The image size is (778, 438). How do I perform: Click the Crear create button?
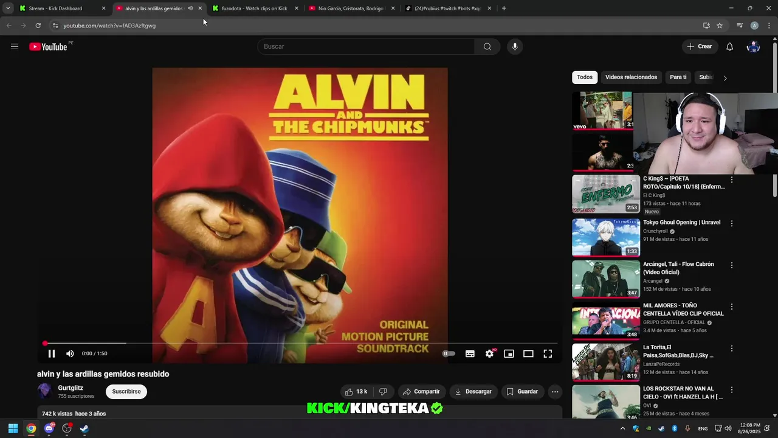coord(700,47)
